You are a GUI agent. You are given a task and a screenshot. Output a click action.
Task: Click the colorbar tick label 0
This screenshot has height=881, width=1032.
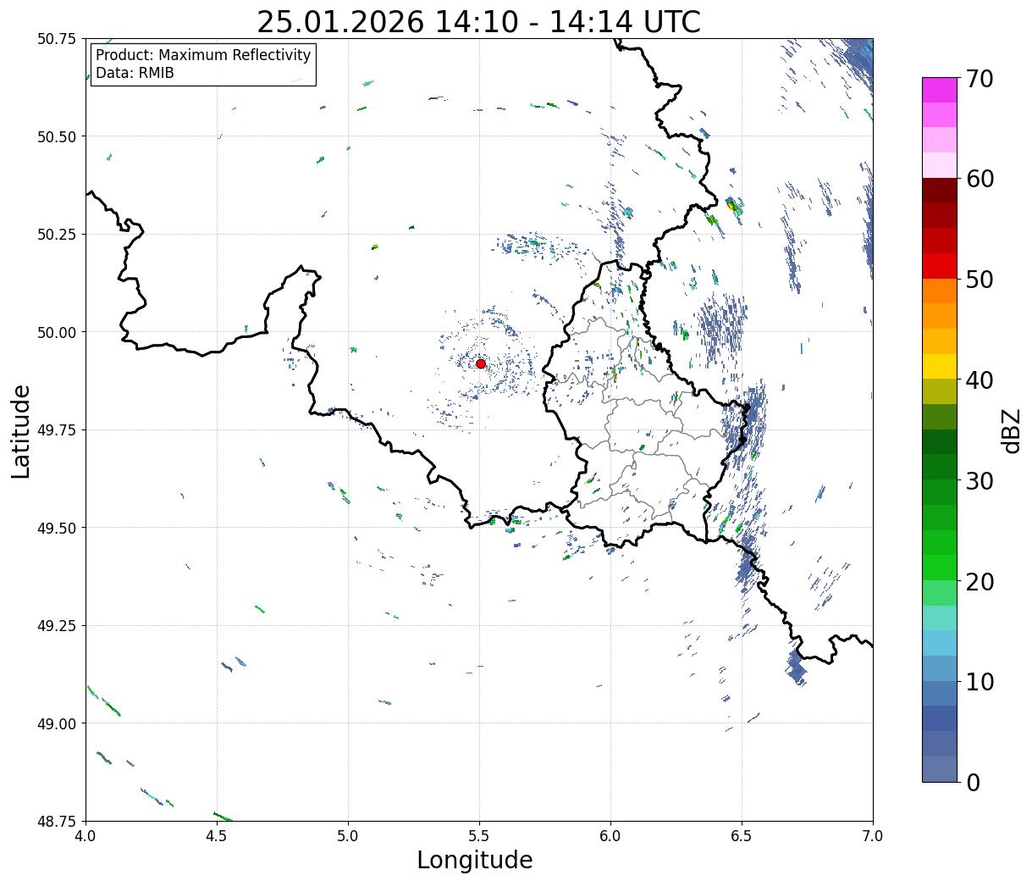tap(973, 783)
